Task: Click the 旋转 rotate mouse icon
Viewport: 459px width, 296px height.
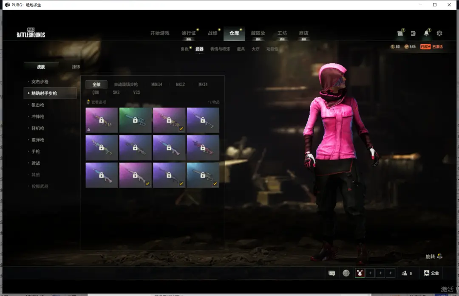Action: point(440,256)
